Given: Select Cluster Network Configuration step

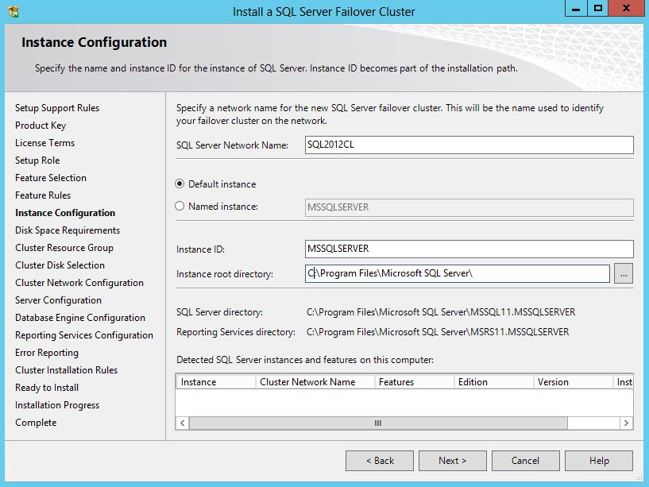Looking at the screenshot, I should tap(79, 282).
